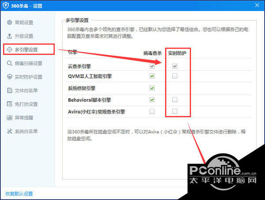
Task: Click the 360杀毒 - 设置 window title
Action: (x=27, y=6)
